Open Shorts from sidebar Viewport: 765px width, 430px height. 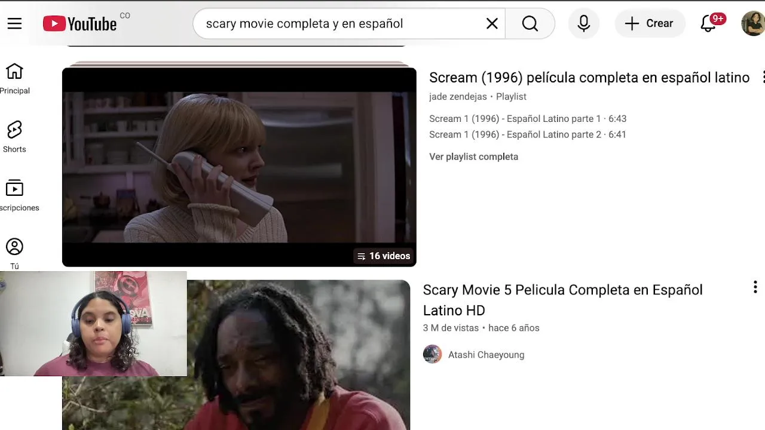click(14, 137)
